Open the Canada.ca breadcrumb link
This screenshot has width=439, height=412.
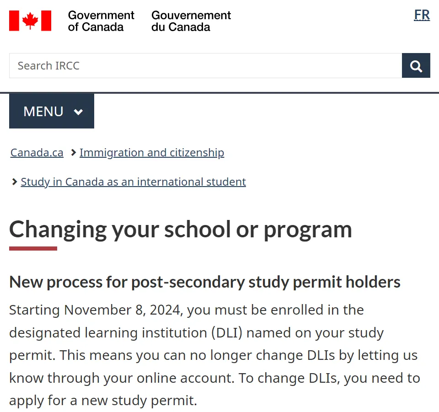(x=37, y=153)
